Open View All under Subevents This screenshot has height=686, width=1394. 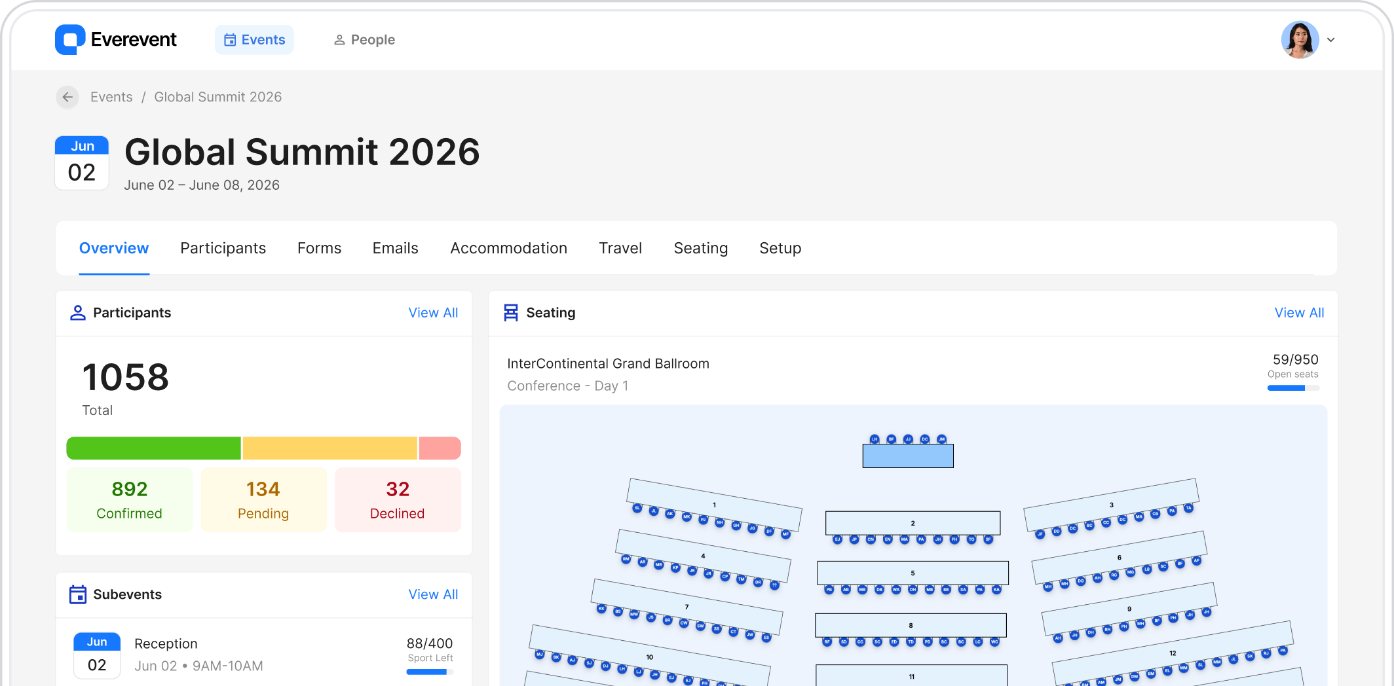point(433,594)
